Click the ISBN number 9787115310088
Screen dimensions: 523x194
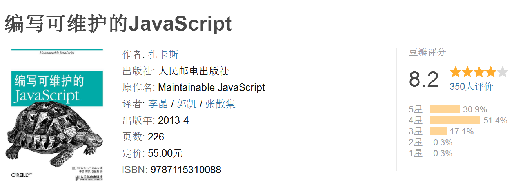[186, 170]
